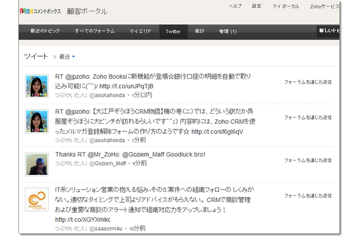Switch to マイエリア tab

pos(140,31)
